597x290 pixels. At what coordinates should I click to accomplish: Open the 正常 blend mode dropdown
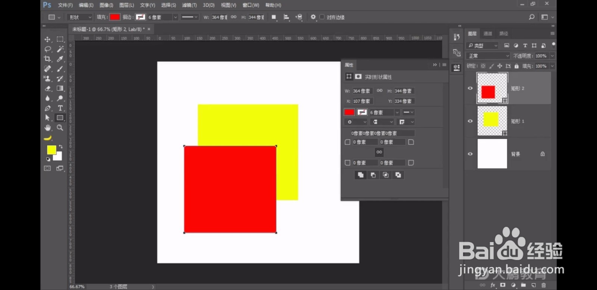[x=488, y=56]
